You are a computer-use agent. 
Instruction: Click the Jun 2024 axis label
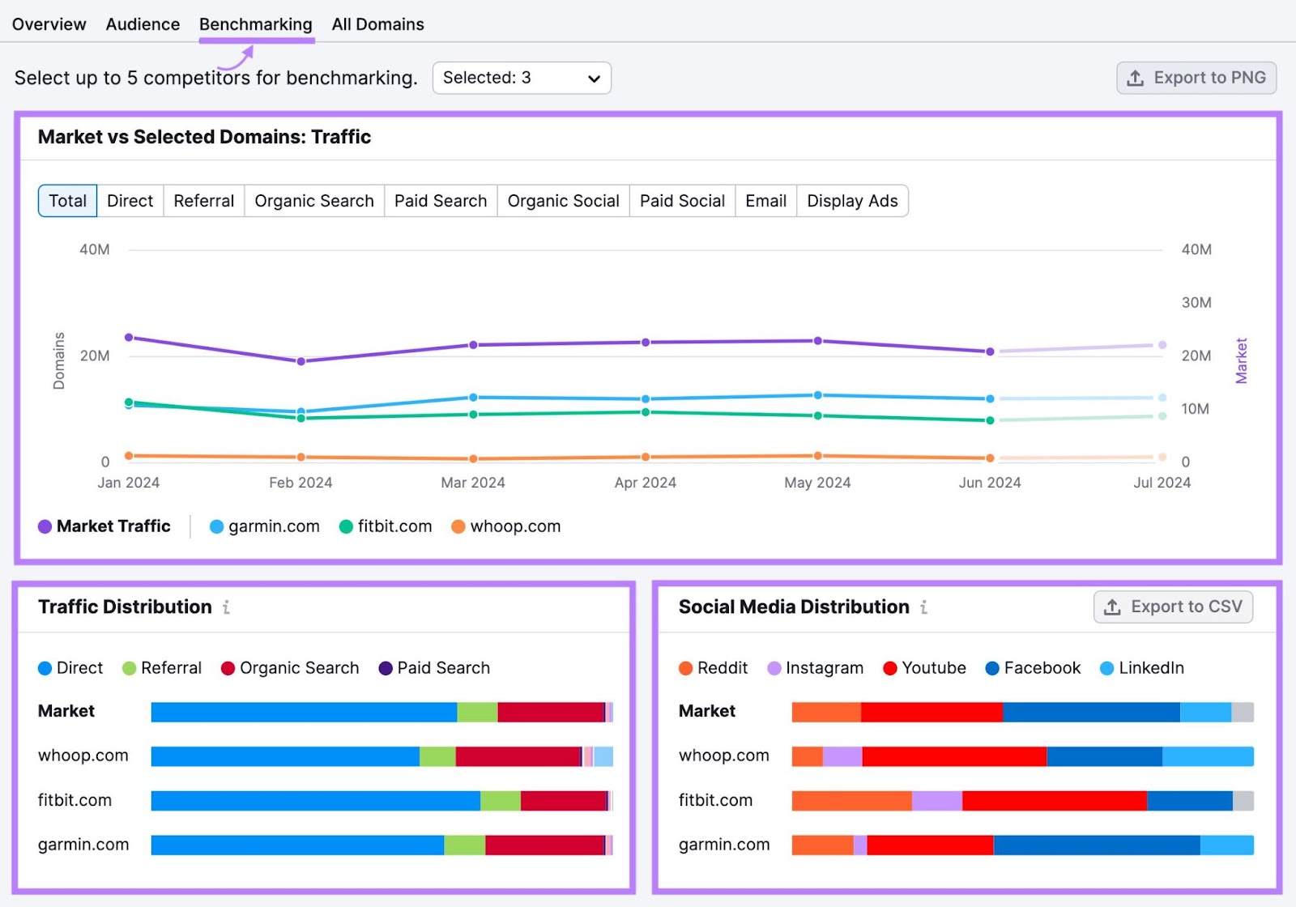pos(990,483)
